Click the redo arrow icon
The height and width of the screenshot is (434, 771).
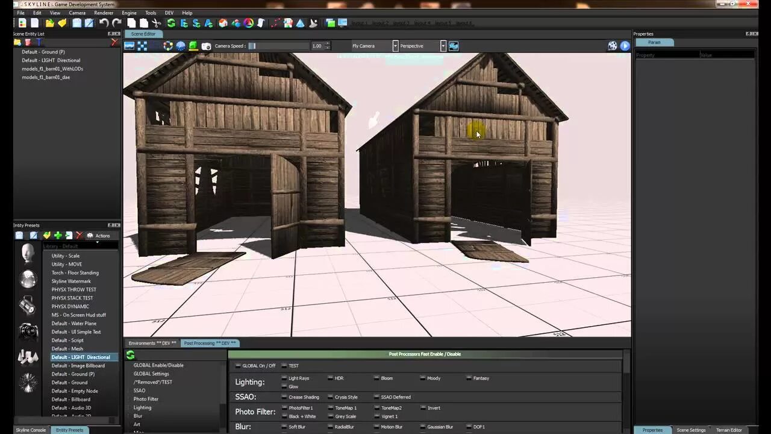click(x=116, y=23)
